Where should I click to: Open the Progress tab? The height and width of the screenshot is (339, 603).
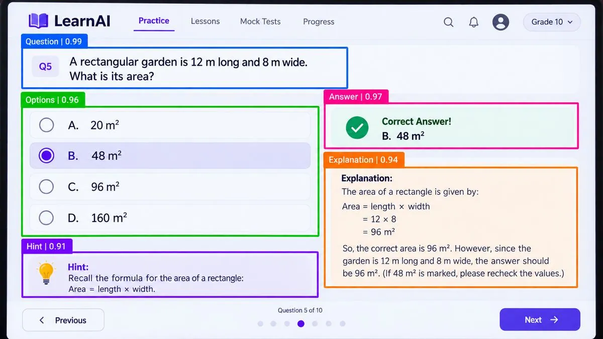point(319,22)
